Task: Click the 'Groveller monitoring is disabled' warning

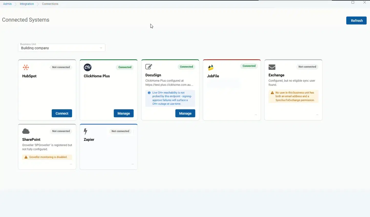Action: pyautogui.click(x=47, y=157)
